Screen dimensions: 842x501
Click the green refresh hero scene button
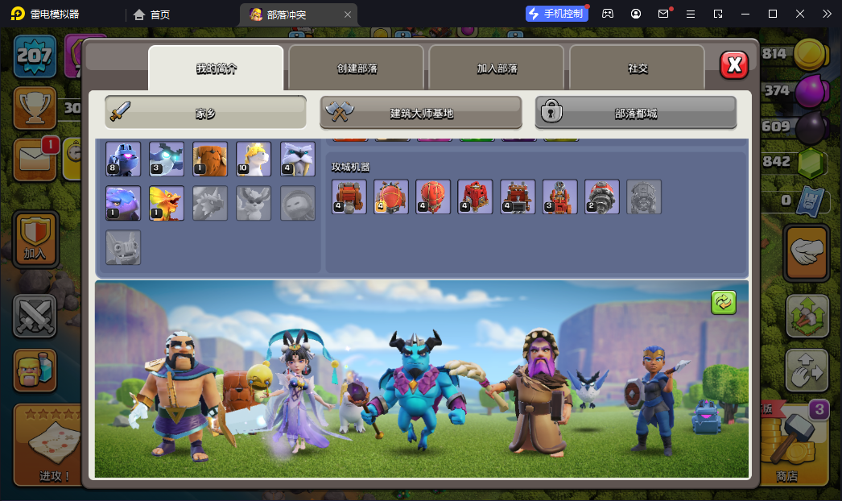(724, 302)
